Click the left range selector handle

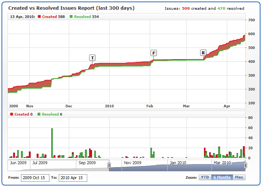109,165
